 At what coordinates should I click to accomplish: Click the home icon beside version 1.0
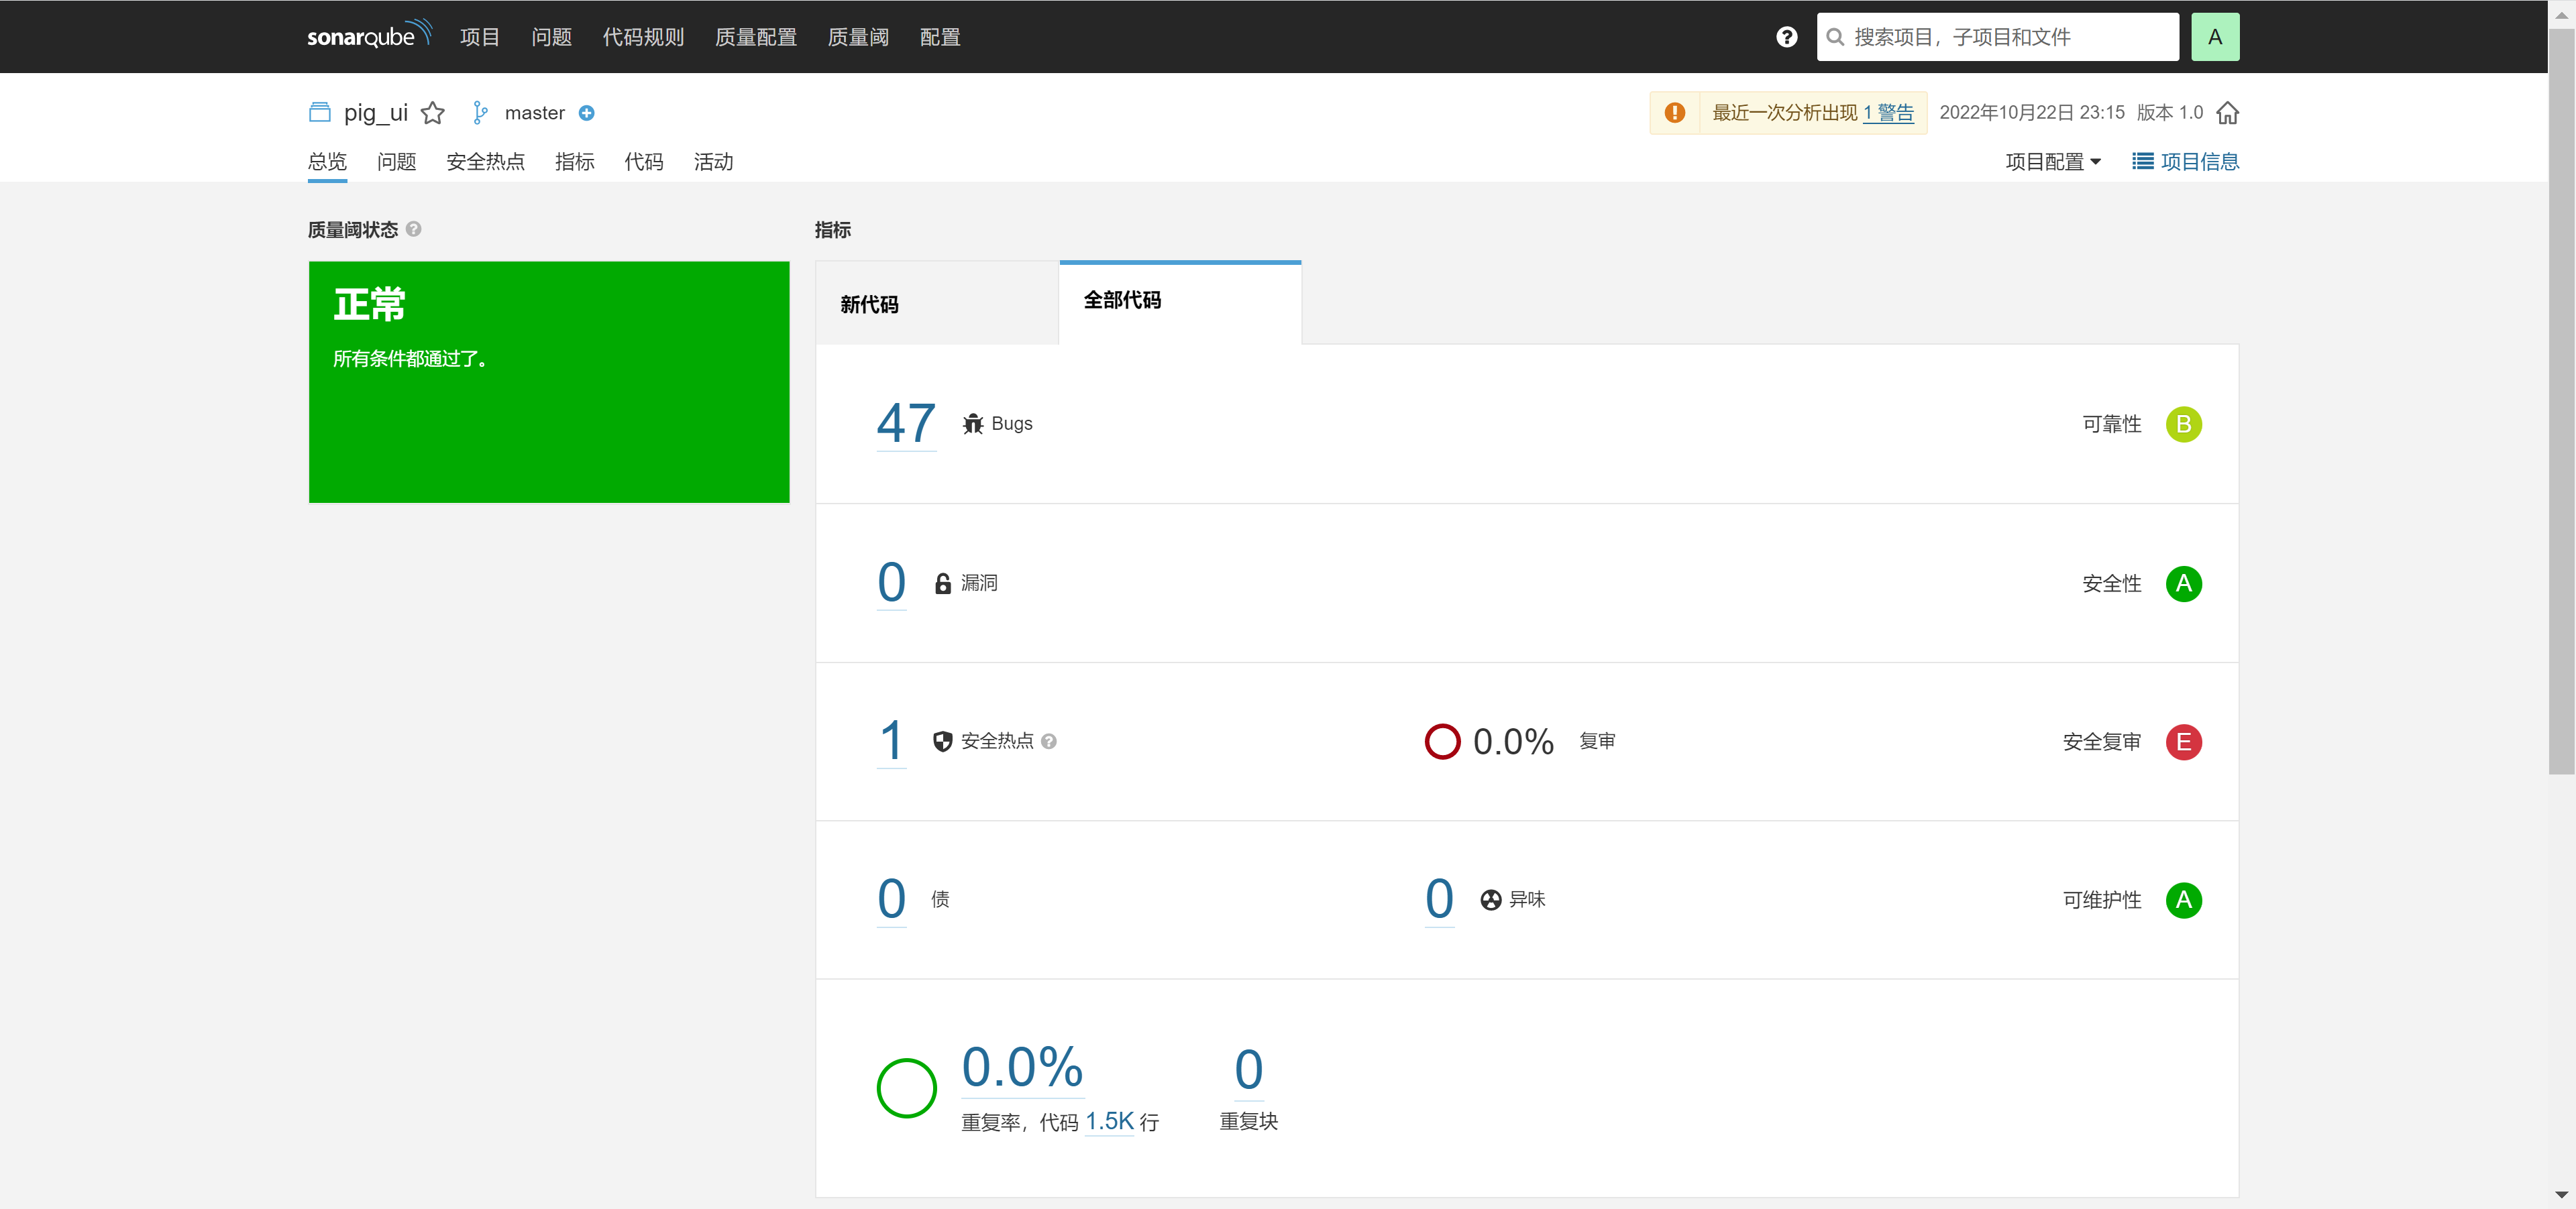click(x=2227, y=113)
